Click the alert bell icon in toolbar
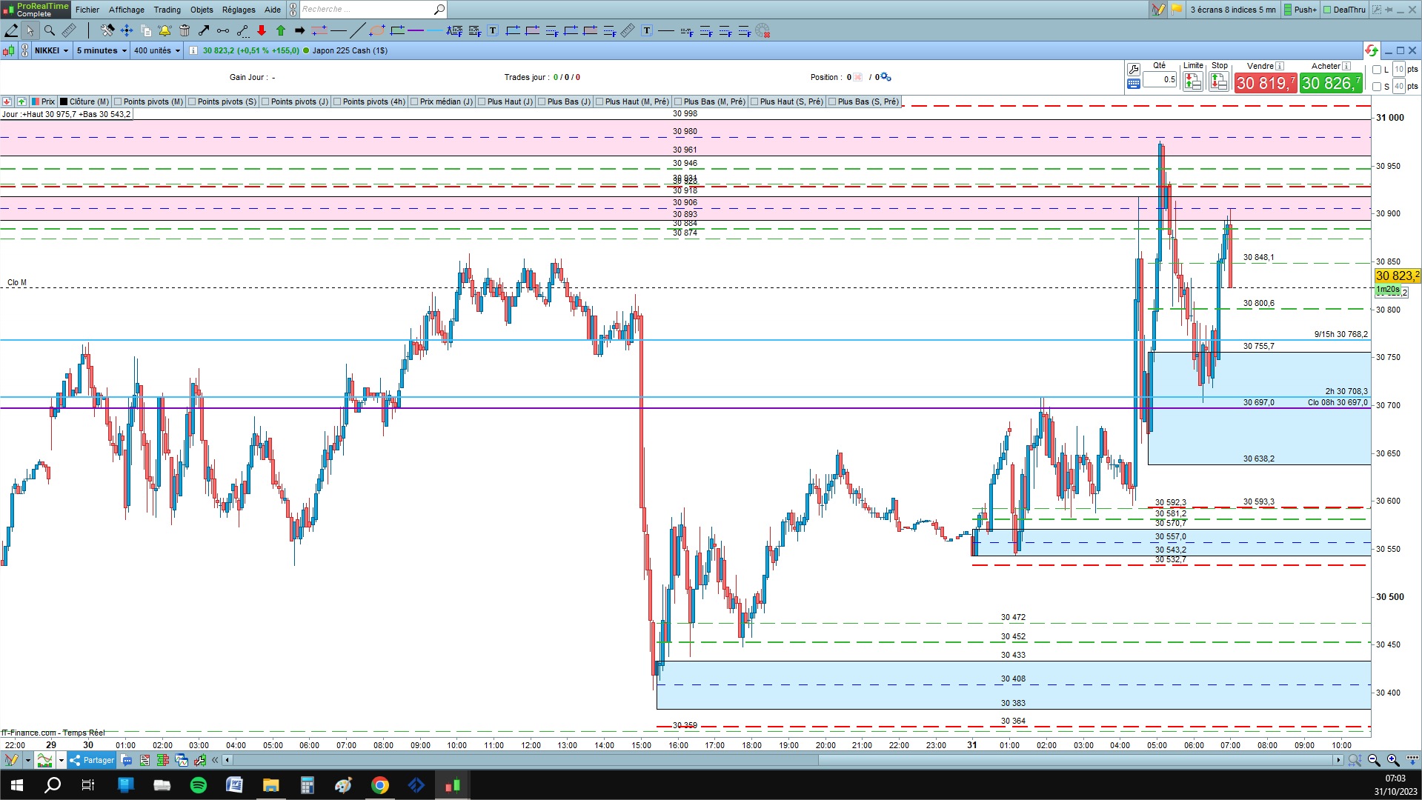The image size is (1422, 800). point(165,30)
